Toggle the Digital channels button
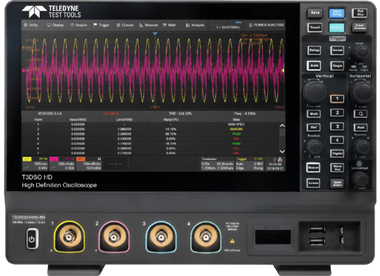The width and height of the screenshot is (380, 276). pyautogui.click(x=337, y=153)
